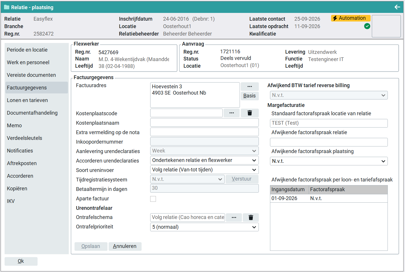Click the Basis button

click(250, 96)
